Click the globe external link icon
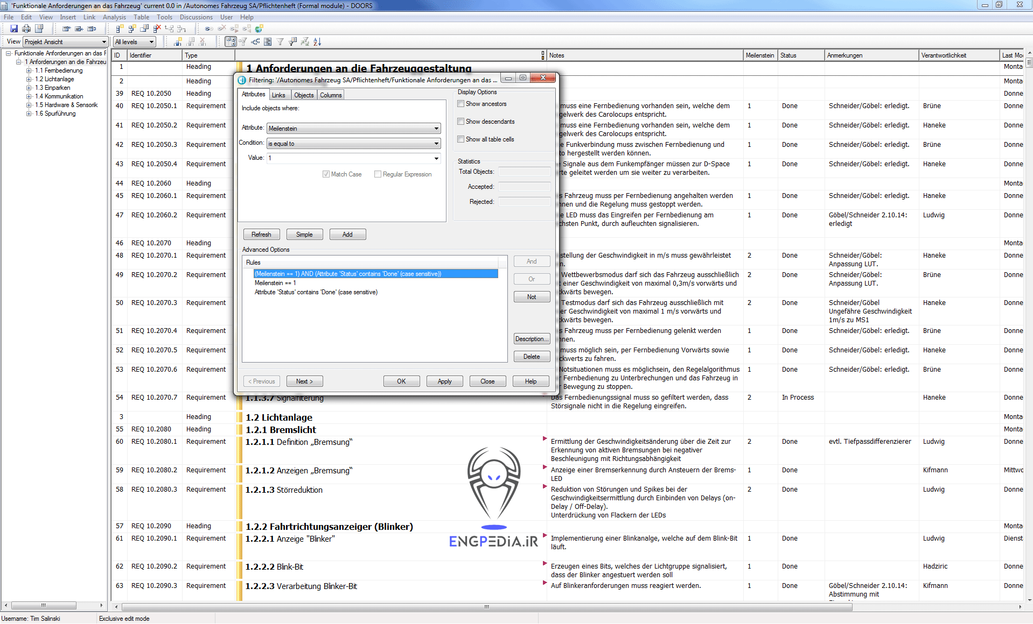The image size is (1033, 624). pos(260,29)
